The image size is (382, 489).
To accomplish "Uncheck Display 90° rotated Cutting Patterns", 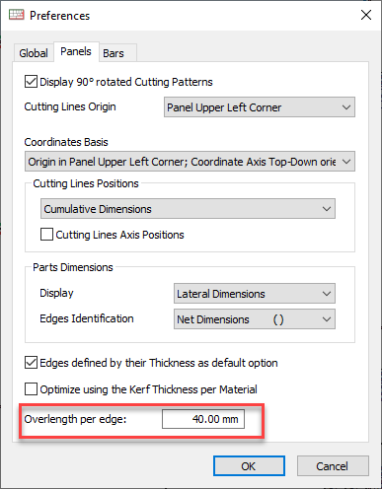I will [x=31, y=82].
